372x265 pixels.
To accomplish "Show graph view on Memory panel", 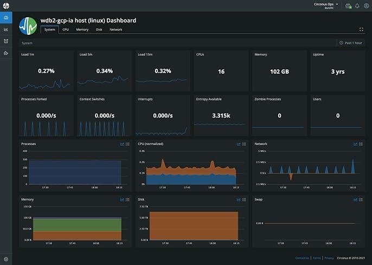I will pyautogui.click(x=122, y=199).
